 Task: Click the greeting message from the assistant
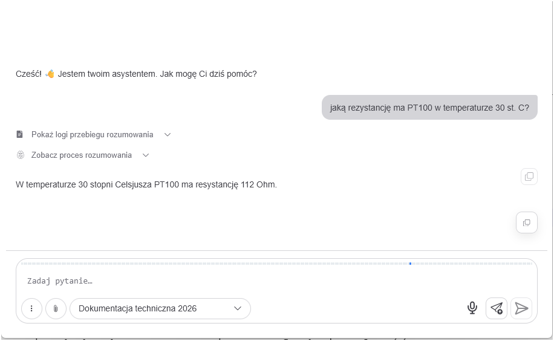[136, 74]
